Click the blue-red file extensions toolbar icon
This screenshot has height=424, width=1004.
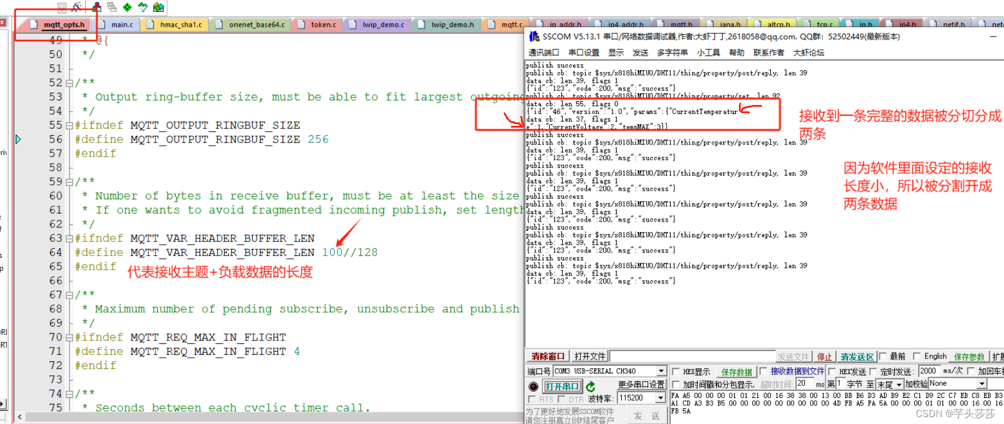(97, 7)
